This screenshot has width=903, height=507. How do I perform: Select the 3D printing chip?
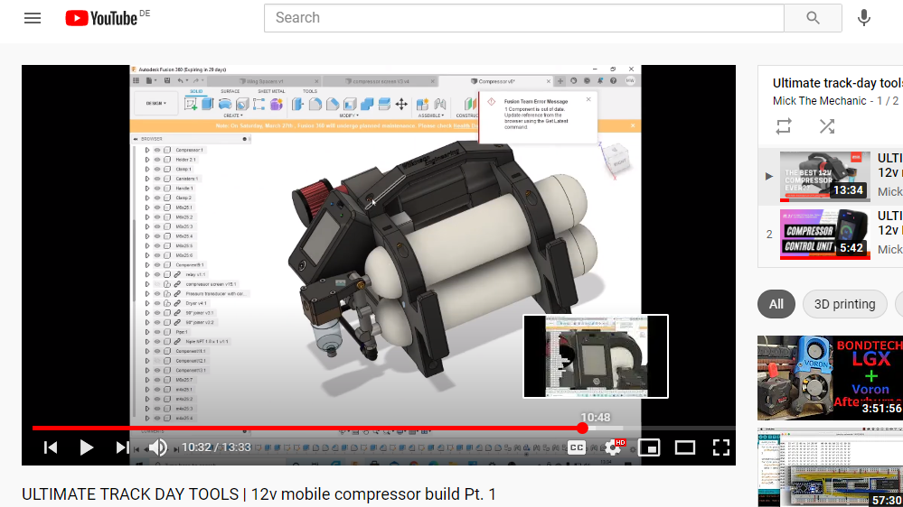click(x=844, y=304)
